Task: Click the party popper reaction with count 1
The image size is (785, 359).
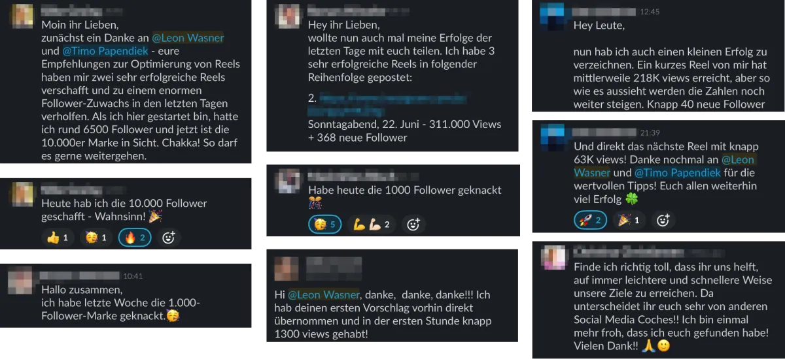Action: pos(629,220)
